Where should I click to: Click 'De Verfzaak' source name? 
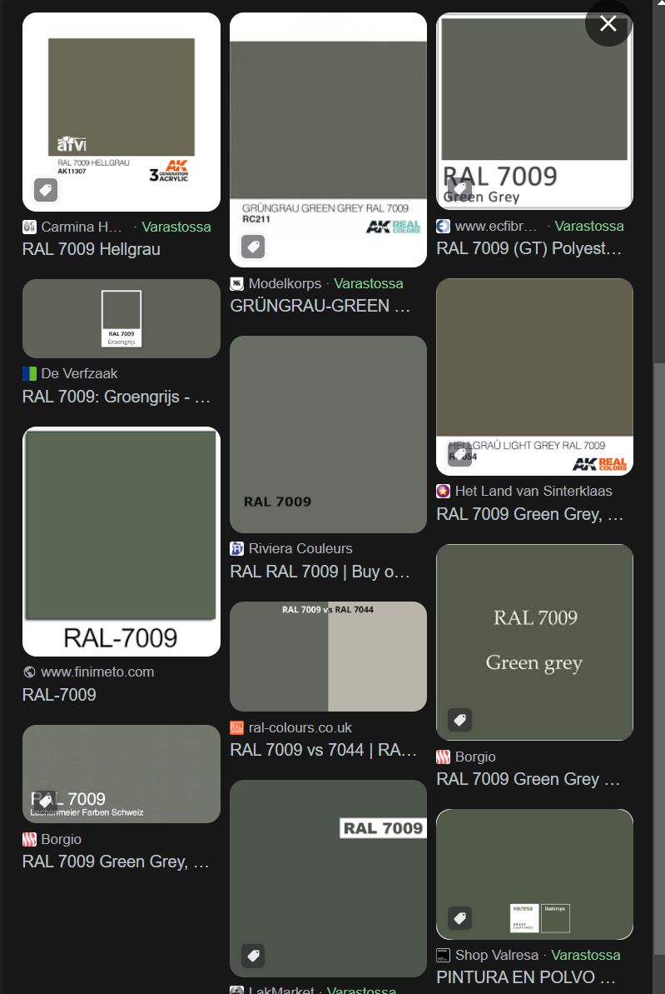79,373
